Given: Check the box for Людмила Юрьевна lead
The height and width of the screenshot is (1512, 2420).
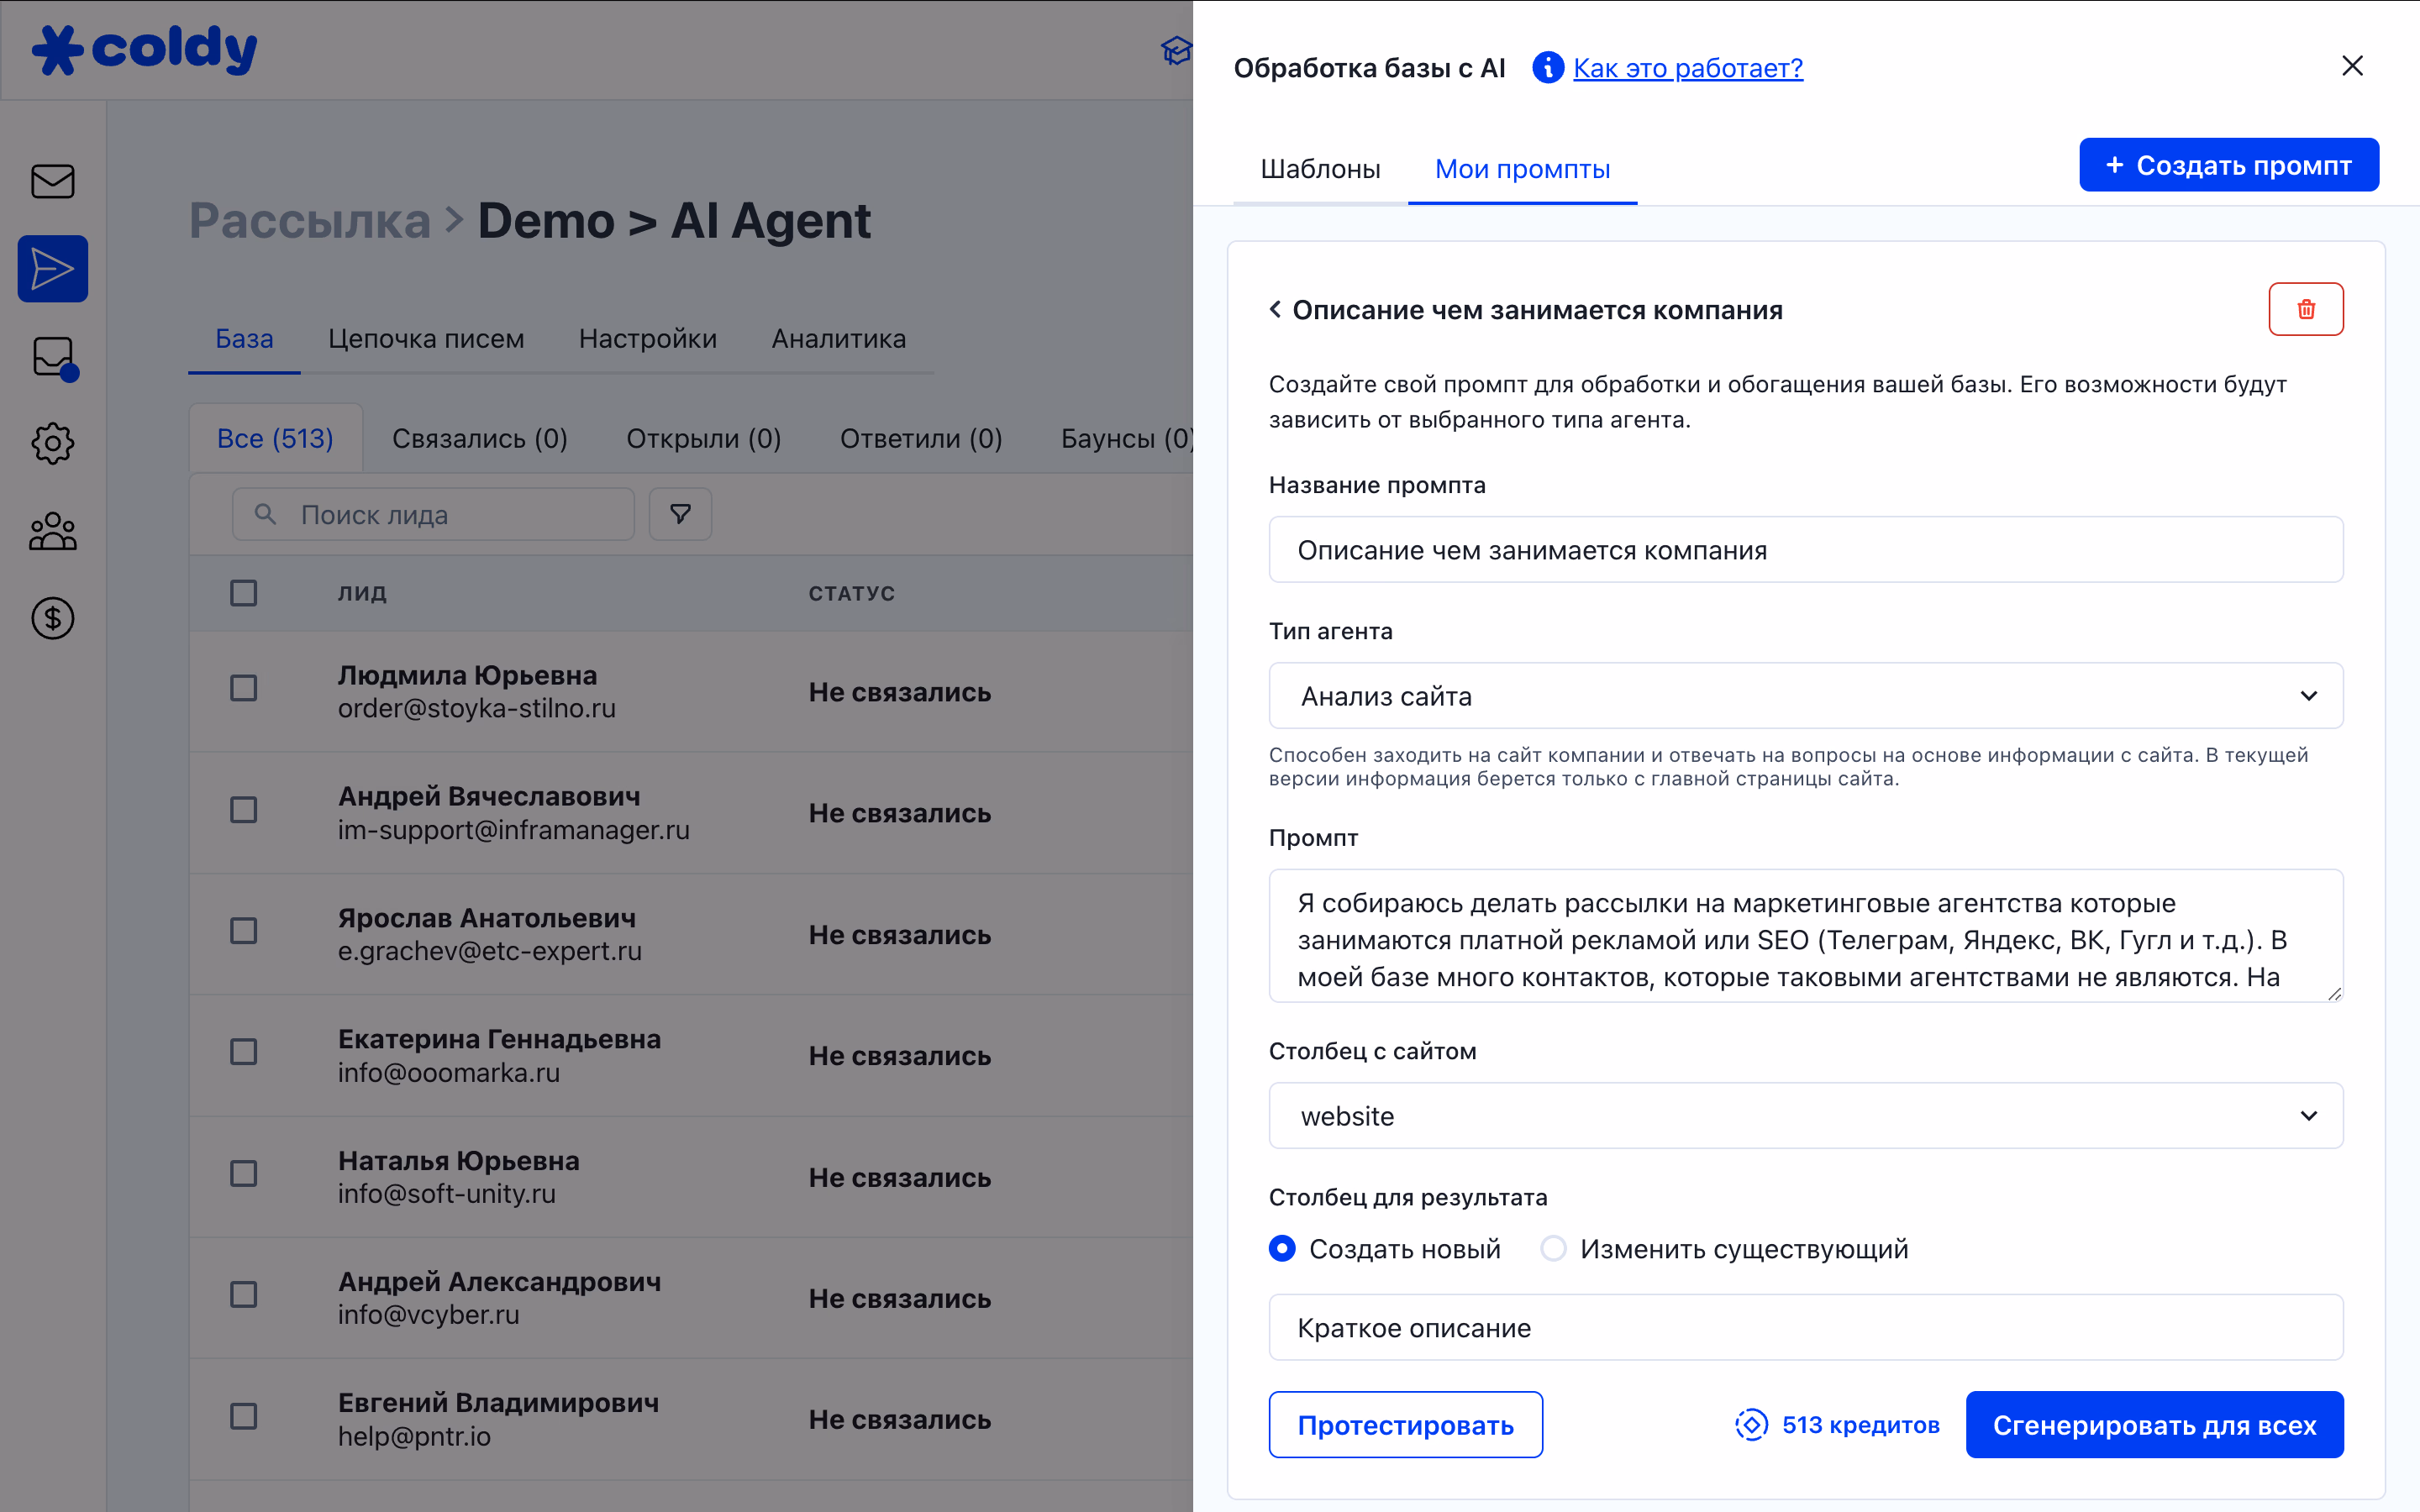Looking at the screenshot, I should pyautogui.click(x=243, y=688).
